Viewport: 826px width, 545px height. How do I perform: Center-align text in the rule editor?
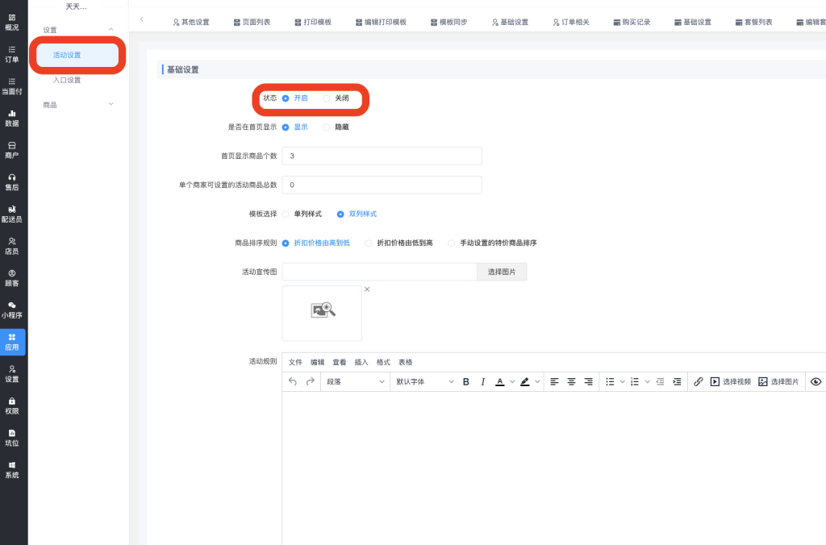pyautogui.click(x=572, y=382)
